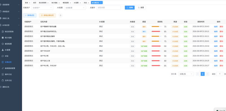Click the 对话抽取 tag in the 用户住在上海 row

(175, 61)
